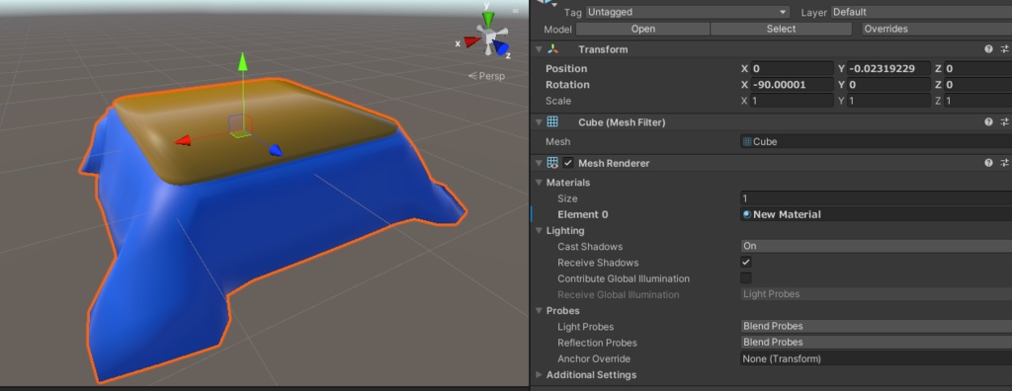Toggle the Persp projection label
1012x391 pixels.
pos(486,76)
